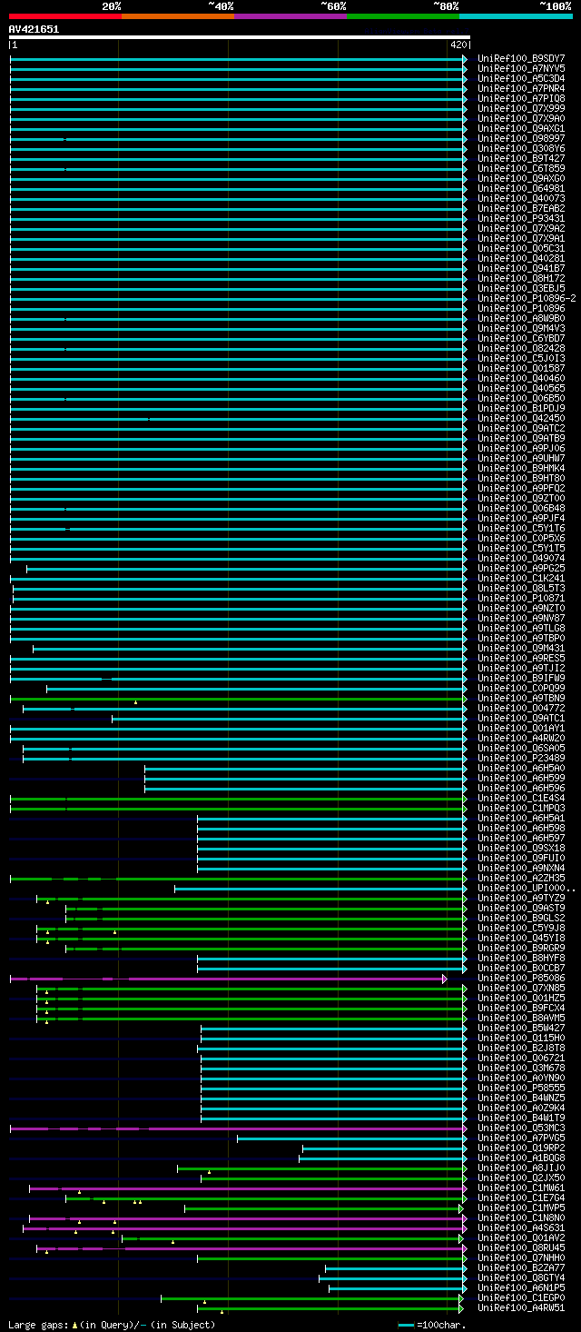The width and height of the screenshot is (581, 1332).
Task: Click the red 20% identity legend segment
Action: (64, 15)
